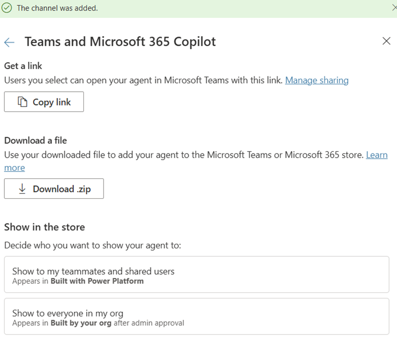Screen dimensions: 397x345
Task: Click the bold Built by your org text
Action: click(x=81, y=323)
